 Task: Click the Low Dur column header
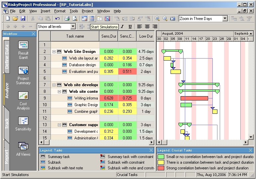[x=146, y=36]
